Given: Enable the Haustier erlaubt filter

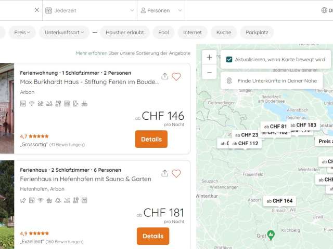Looking at the screenshot, I should pyautogui.click(x=124, y=32).
